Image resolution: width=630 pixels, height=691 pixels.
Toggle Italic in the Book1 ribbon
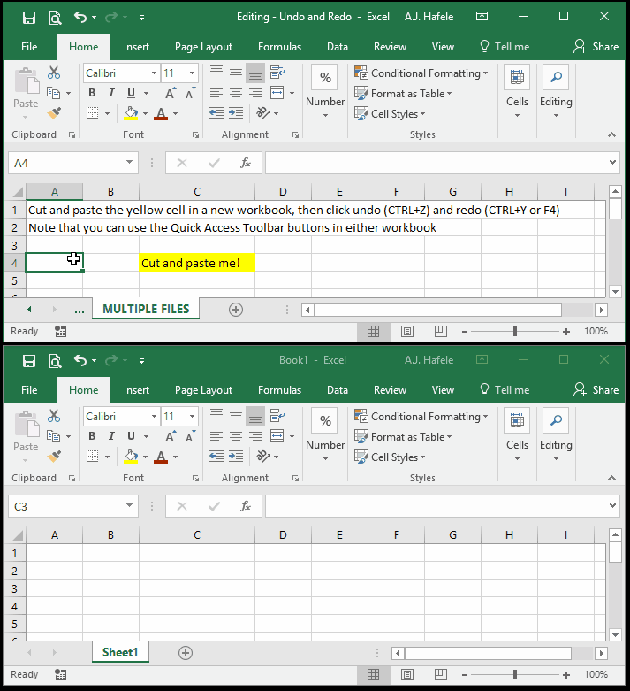111,436
